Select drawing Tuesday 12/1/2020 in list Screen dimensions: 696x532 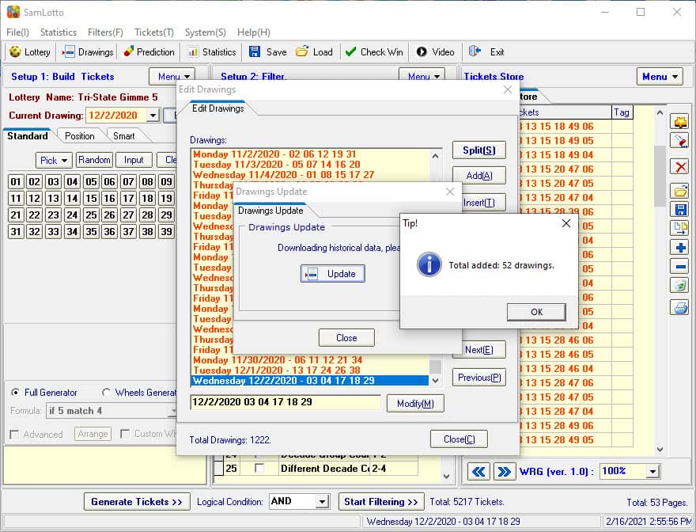click(310, 370)
